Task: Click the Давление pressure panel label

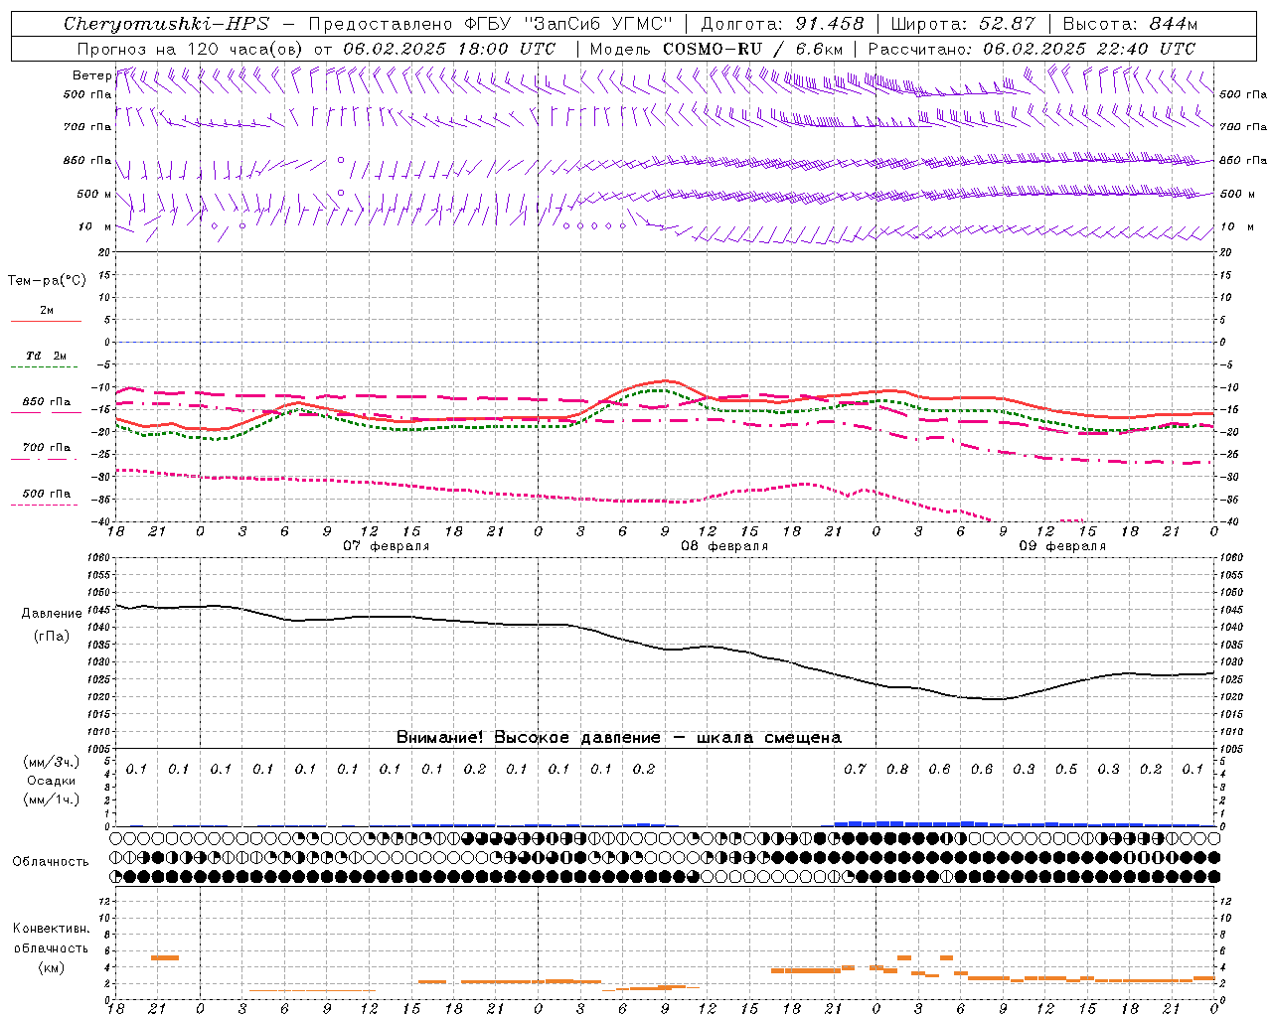Action: pyautogui.click(x=52, y=614)
